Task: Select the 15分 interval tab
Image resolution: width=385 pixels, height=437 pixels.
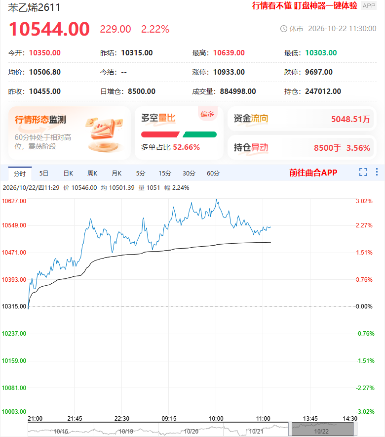Action: click(x=165, y=174)
